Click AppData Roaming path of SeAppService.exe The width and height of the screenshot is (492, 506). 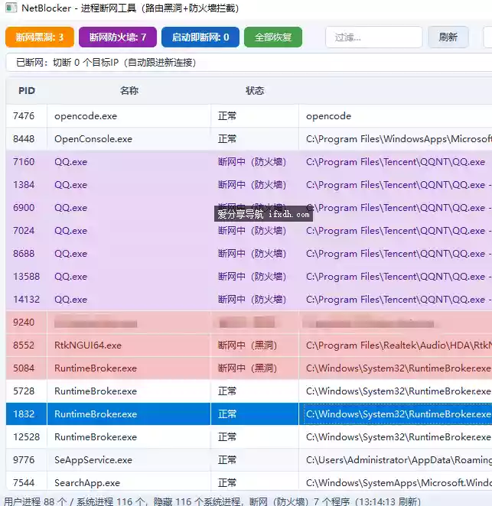pyautogui.click(x=399, y=459)
